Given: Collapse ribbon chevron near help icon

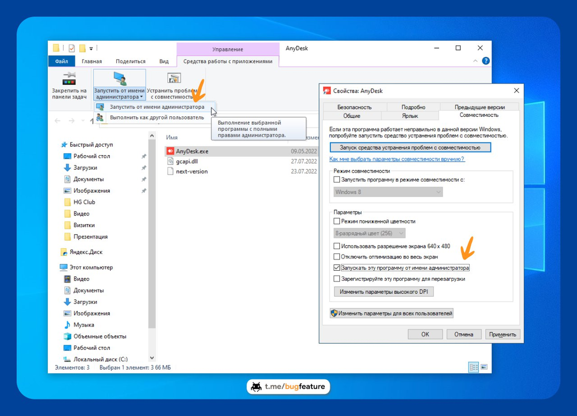Looking at the screenshot, I should pyautogui.click(x=476, y=61).
